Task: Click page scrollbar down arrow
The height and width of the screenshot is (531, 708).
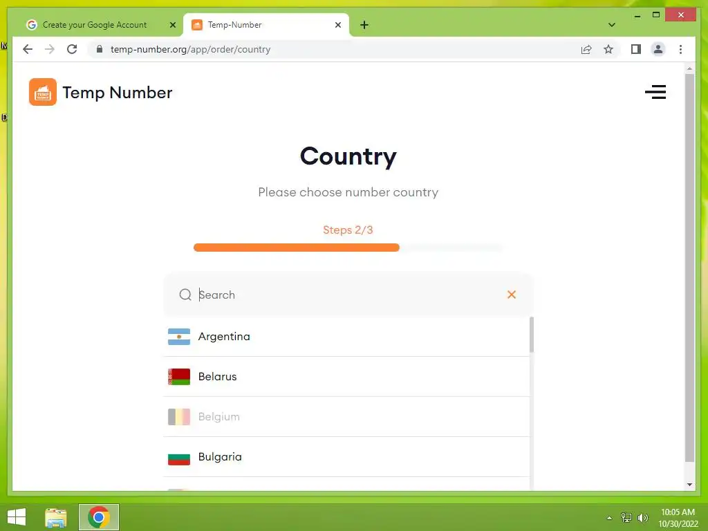Action: [x=689, y=485]
